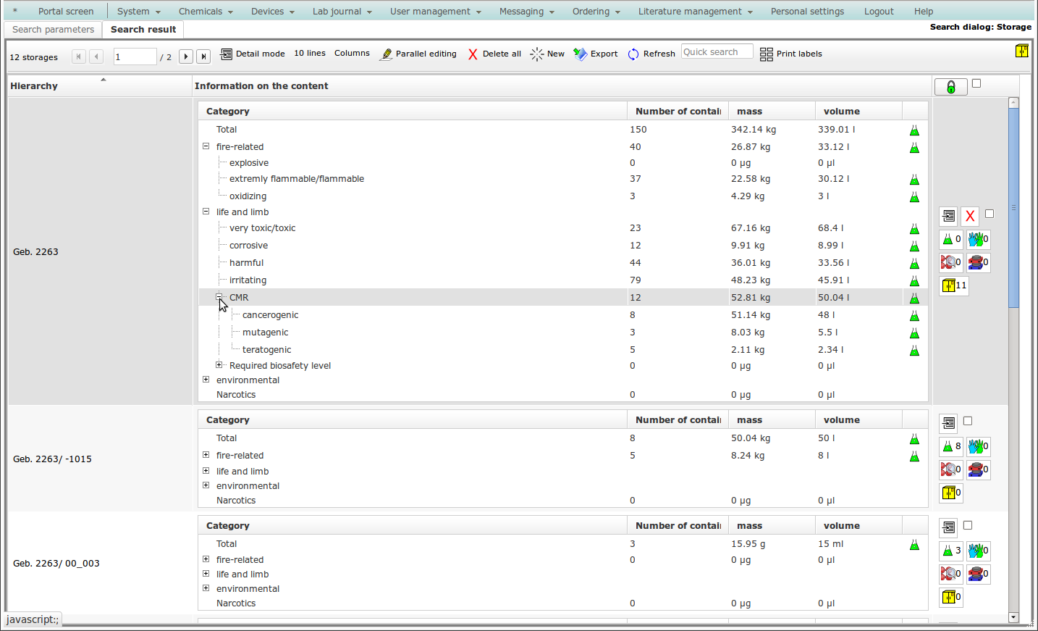Click Print labels in the toolbar
This screenshot has height=631, width=1038.
click(791, 54)
